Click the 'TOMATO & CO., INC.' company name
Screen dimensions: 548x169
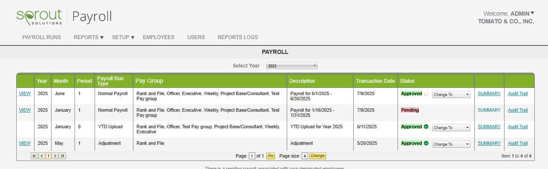[x=506, y=21]
